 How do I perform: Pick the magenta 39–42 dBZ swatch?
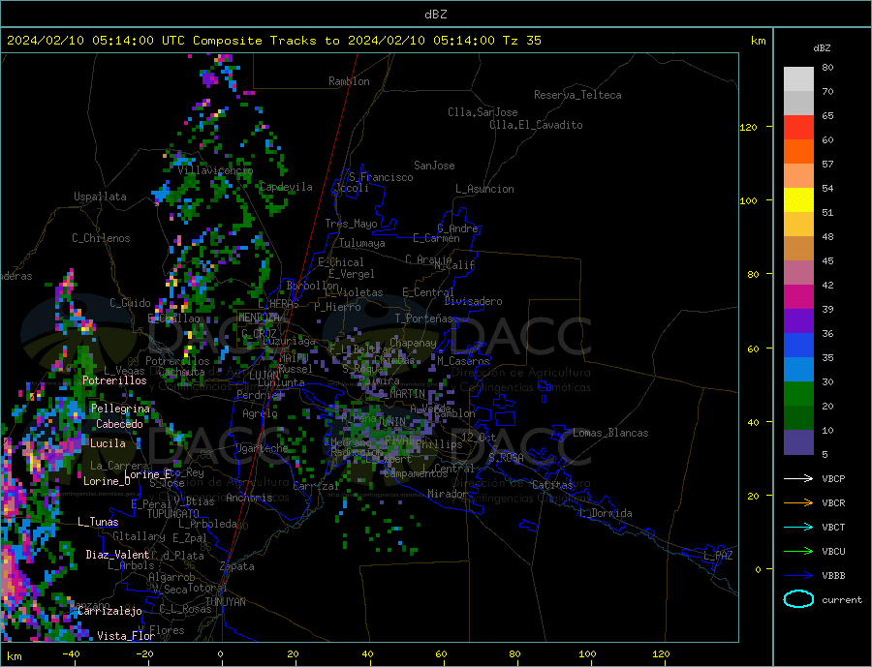[798, 297]
